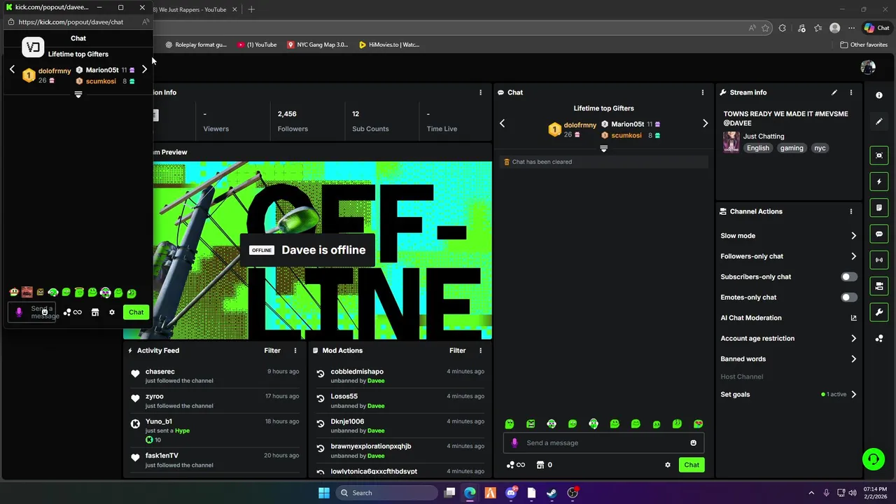The height and width of the screenshot is (504, 896).
Task: Click the Copilot Chat button in Edge toolbar
Action: point(876,28)
